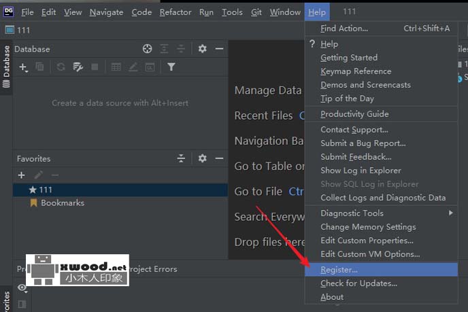Choose Keymap Reference
Viewport: 468px width, 312px height.
pyautogui.click(x=381, y=71)
